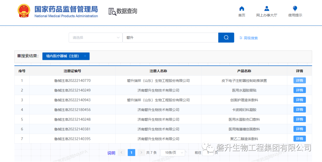Select page 1 in pagination

tap(131, 152)
